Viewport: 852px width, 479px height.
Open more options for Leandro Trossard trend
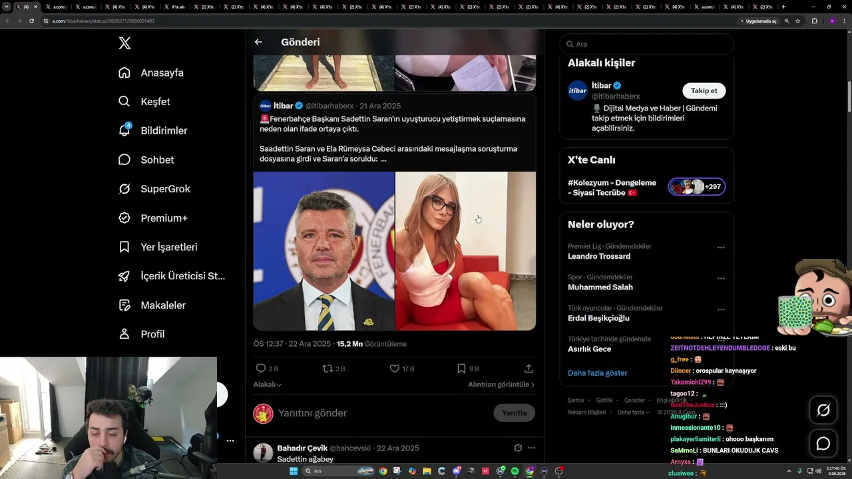click(721, 247)
